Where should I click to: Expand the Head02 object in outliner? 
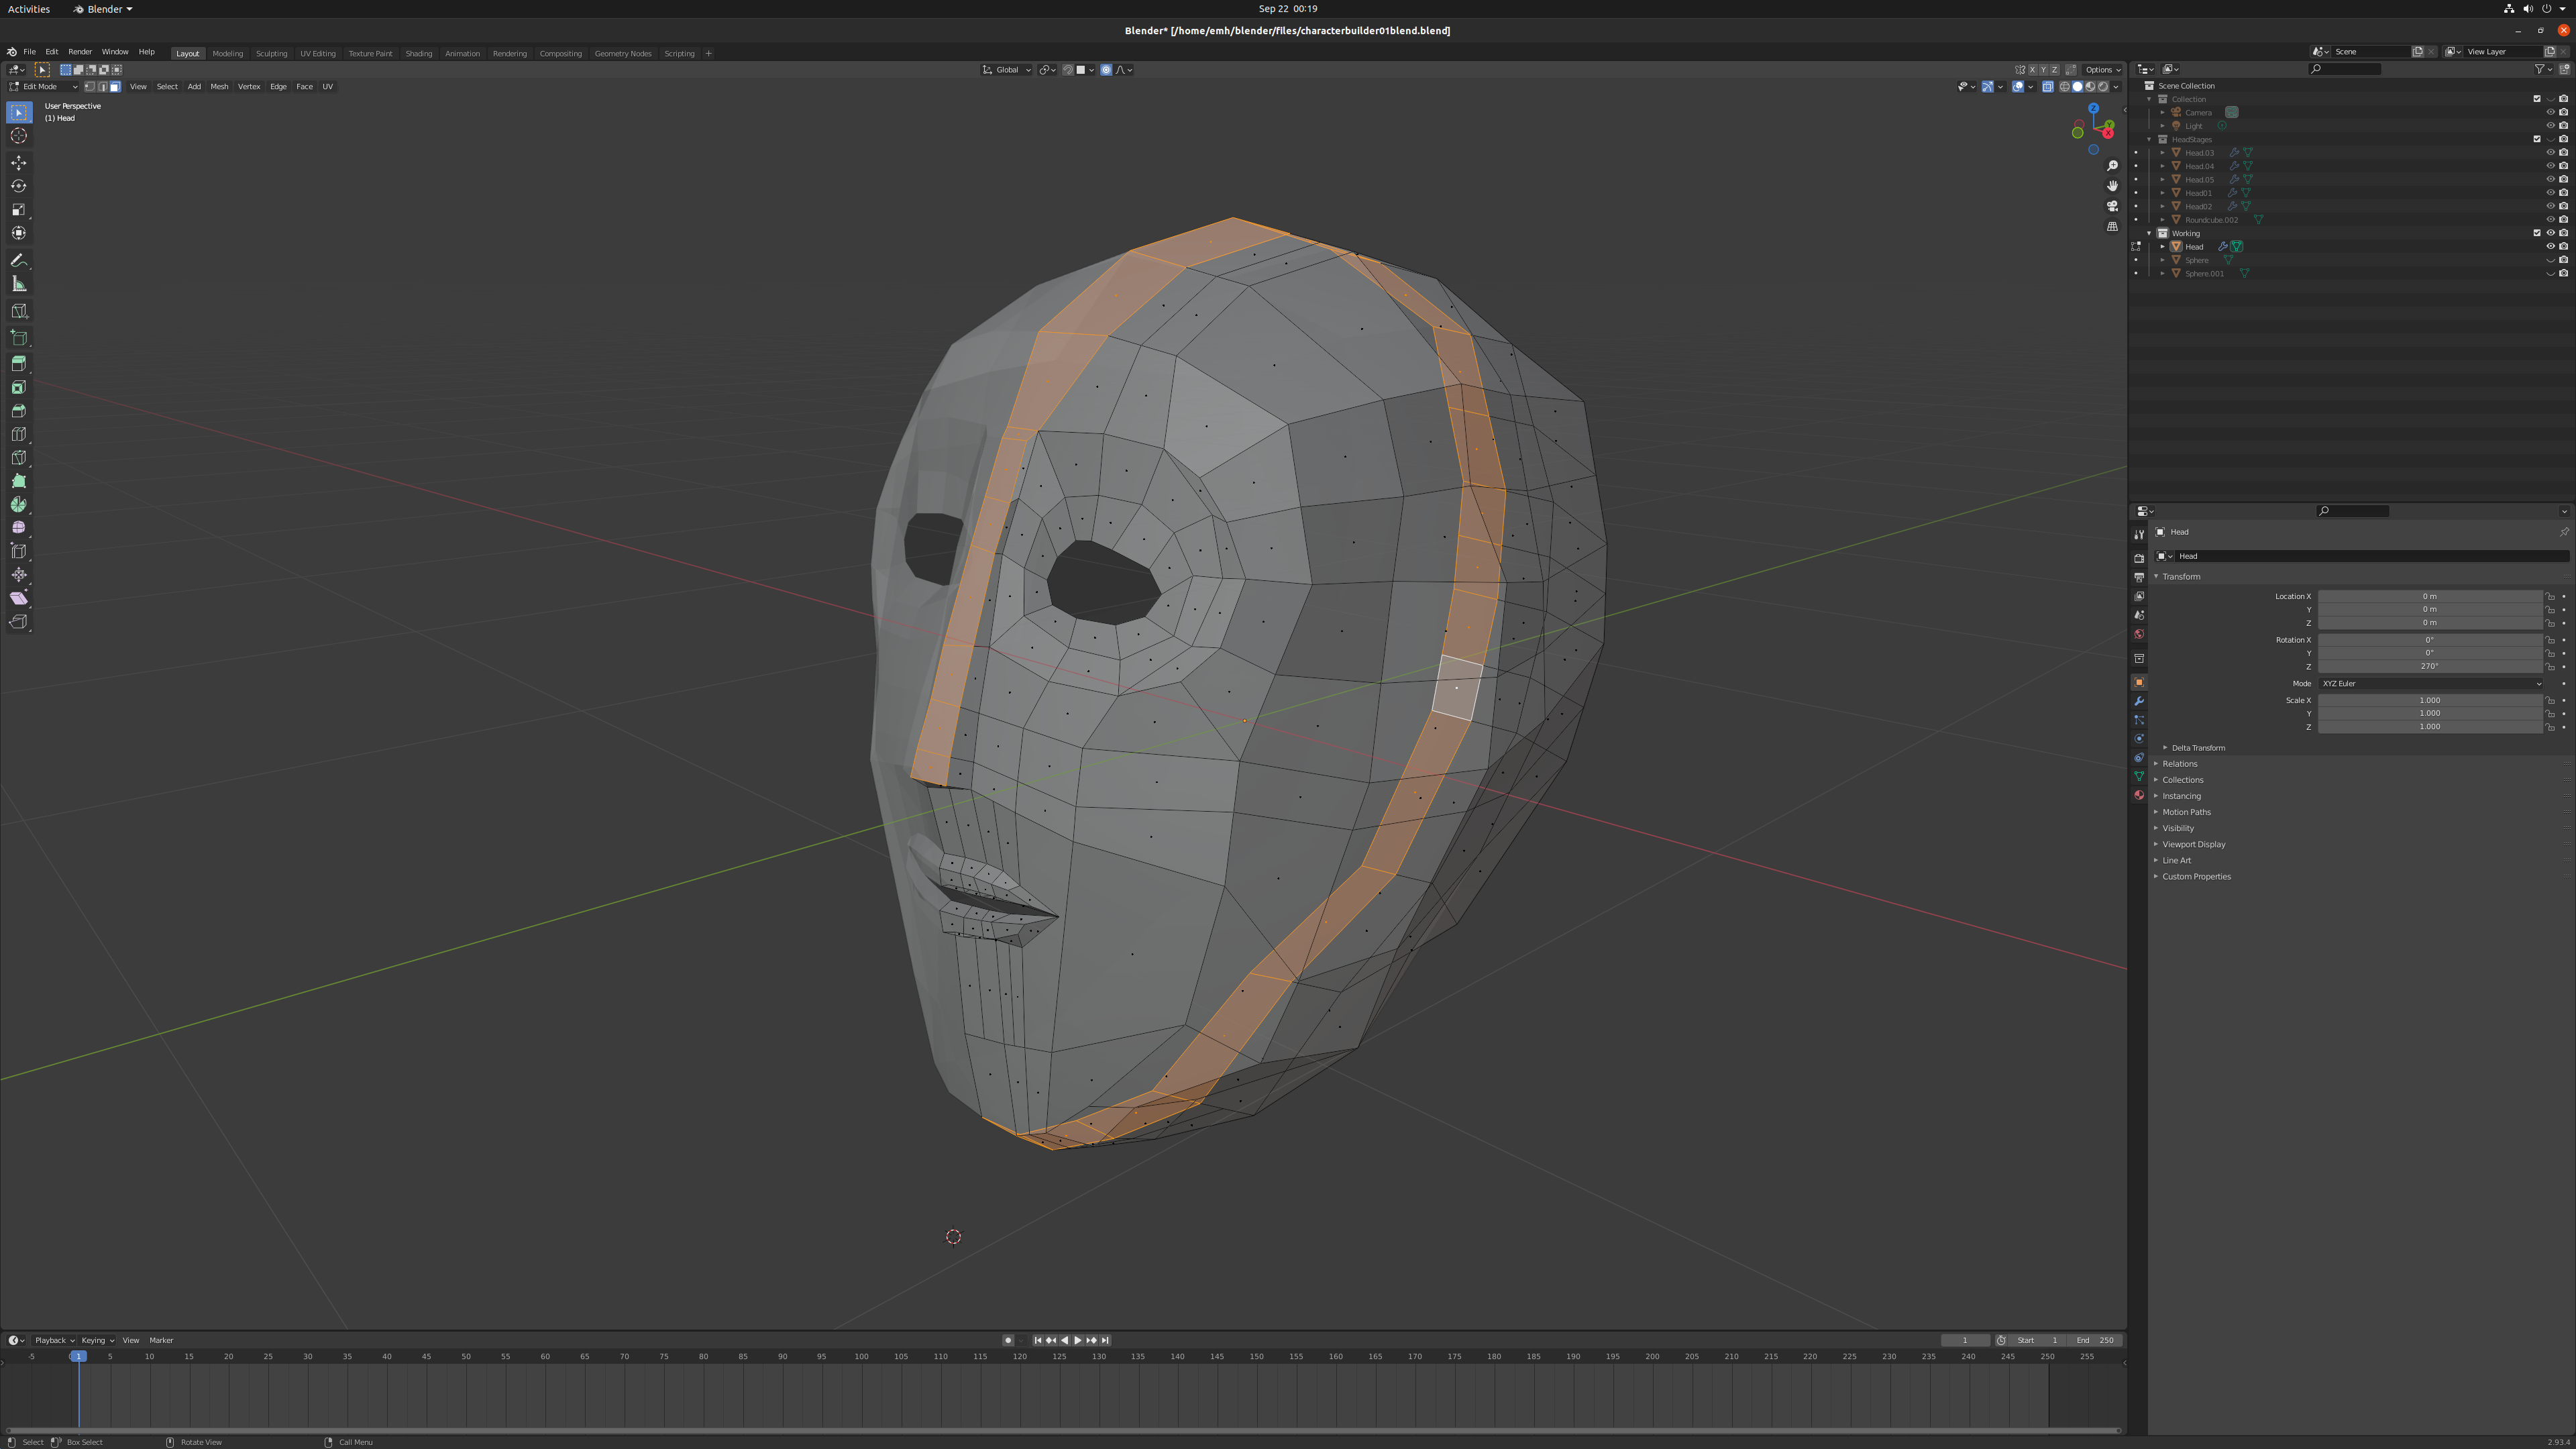(2163, 207)
